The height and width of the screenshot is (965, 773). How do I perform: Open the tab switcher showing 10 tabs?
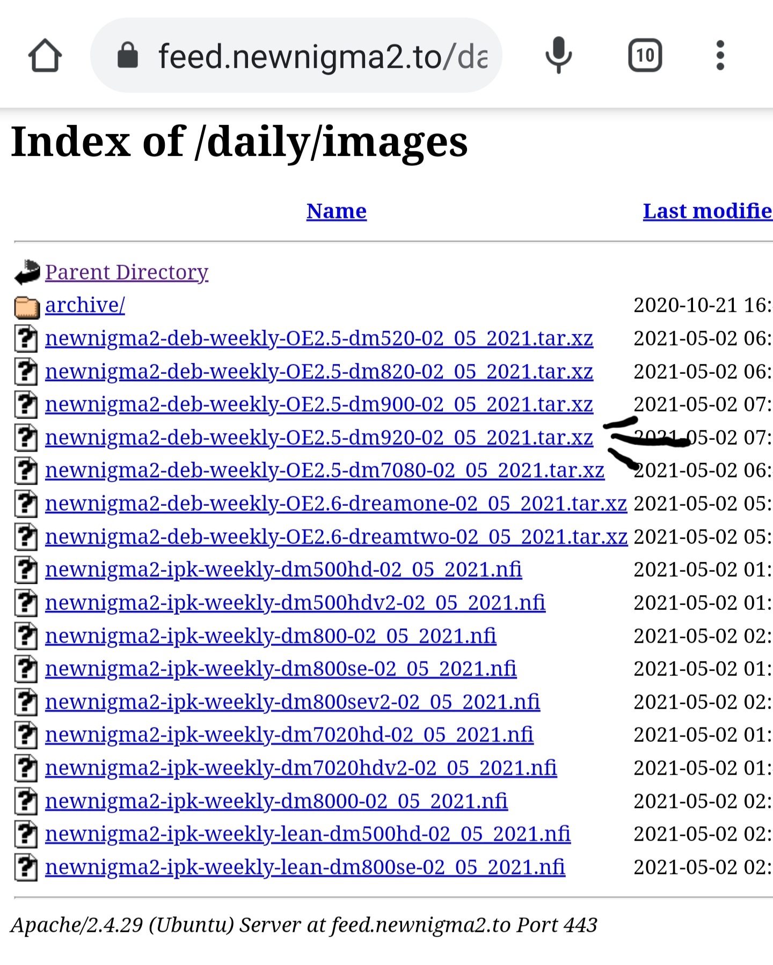[645, 55]
